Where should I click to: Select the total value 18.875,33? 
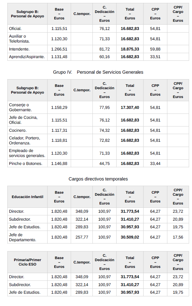(130, 49)
